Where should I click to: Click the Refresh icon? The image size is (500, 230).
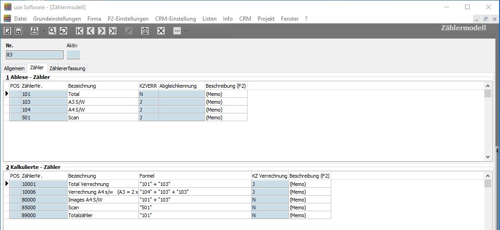tap(63, 31)
